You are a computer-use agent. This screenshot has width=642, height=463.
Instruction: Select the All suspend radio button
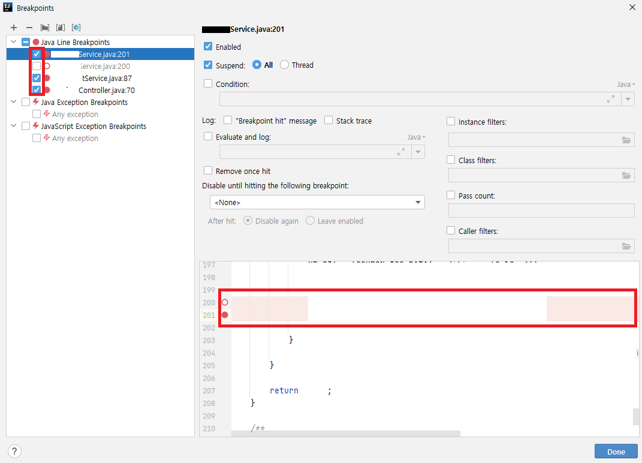(x=257, y=65)
